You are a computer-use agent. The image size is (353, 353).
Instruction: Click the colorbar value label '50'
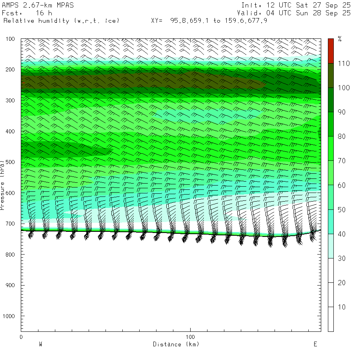tap(342, 209)
